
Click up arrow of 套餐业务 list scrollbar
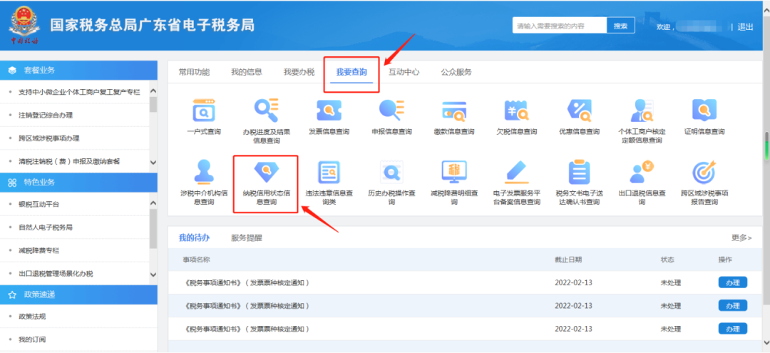click(x=153, y=91)
